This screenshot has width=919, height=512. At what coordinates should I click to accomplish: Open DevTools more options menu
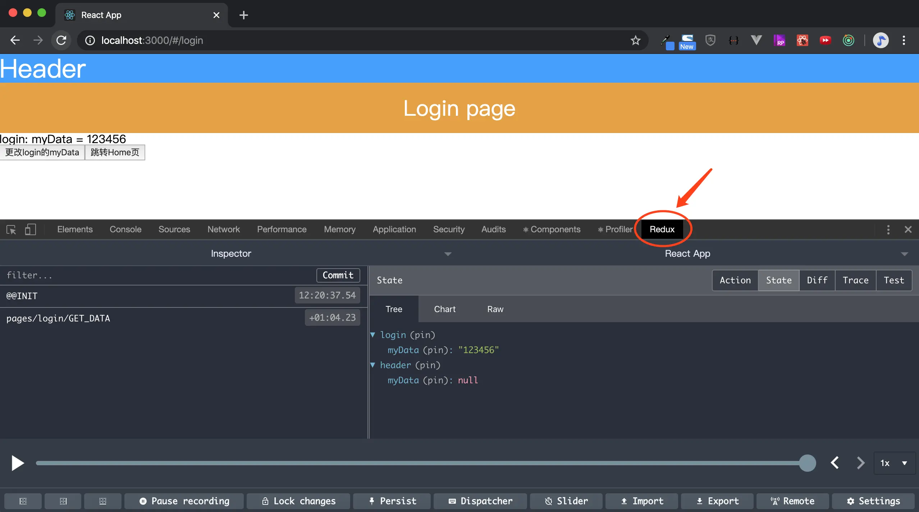point(888,229)
